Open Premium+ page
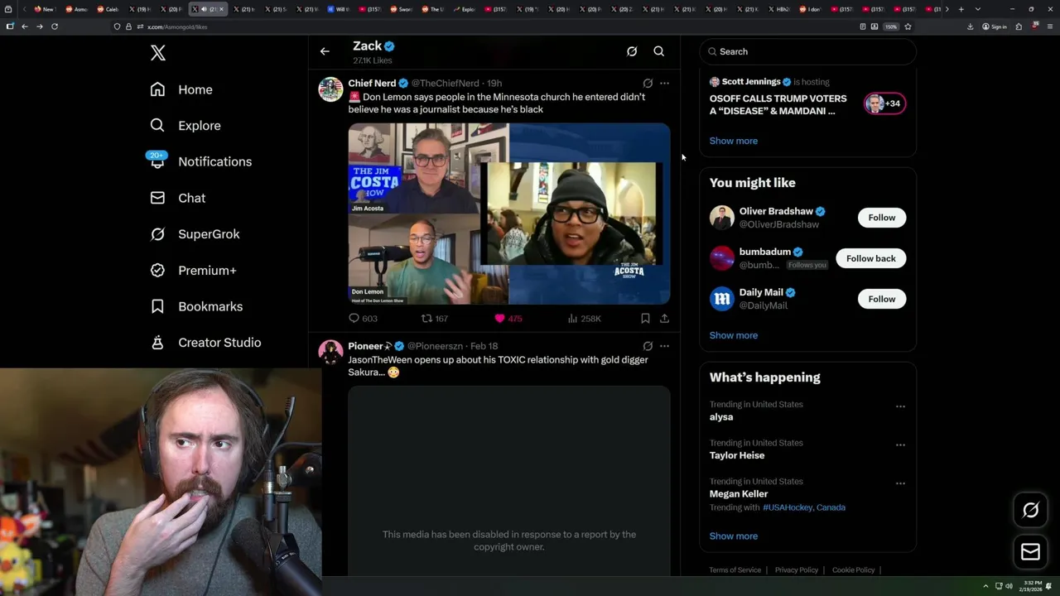 click(193, 270)
